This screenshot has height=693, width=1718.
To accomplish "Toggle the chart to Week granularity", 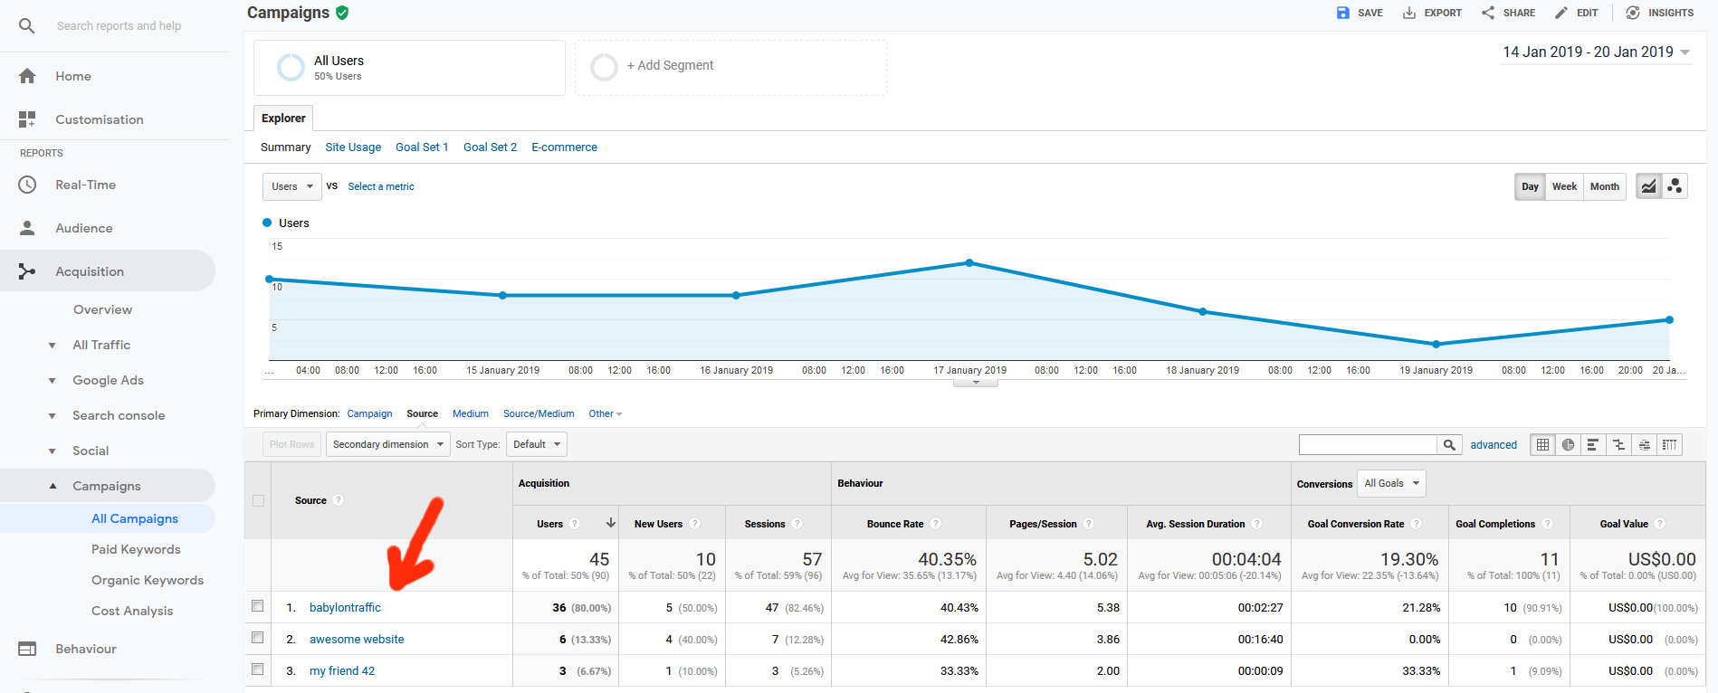I will pos(1564,186).
